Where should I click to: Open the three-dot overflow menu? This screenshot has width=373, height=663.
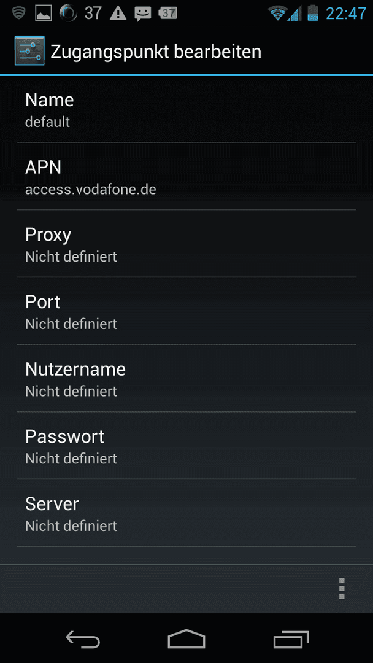click(342, 588)
